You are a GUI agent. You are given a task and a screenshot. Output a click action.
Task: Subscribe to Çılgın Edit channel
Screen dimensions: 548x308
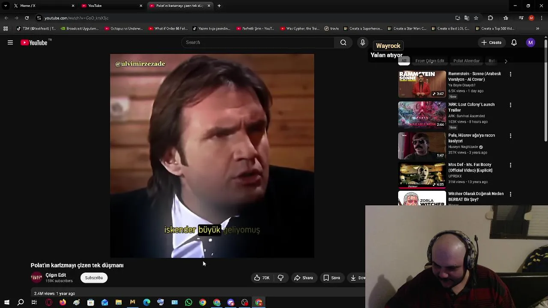click(94, 278)
